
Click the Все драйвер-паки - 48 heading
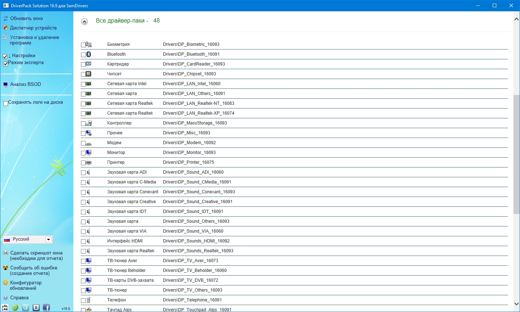point(128,21)
